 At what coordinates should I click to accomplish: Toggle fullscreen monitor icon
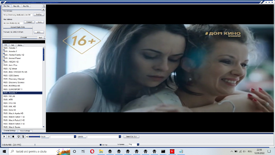click(18, 137)
